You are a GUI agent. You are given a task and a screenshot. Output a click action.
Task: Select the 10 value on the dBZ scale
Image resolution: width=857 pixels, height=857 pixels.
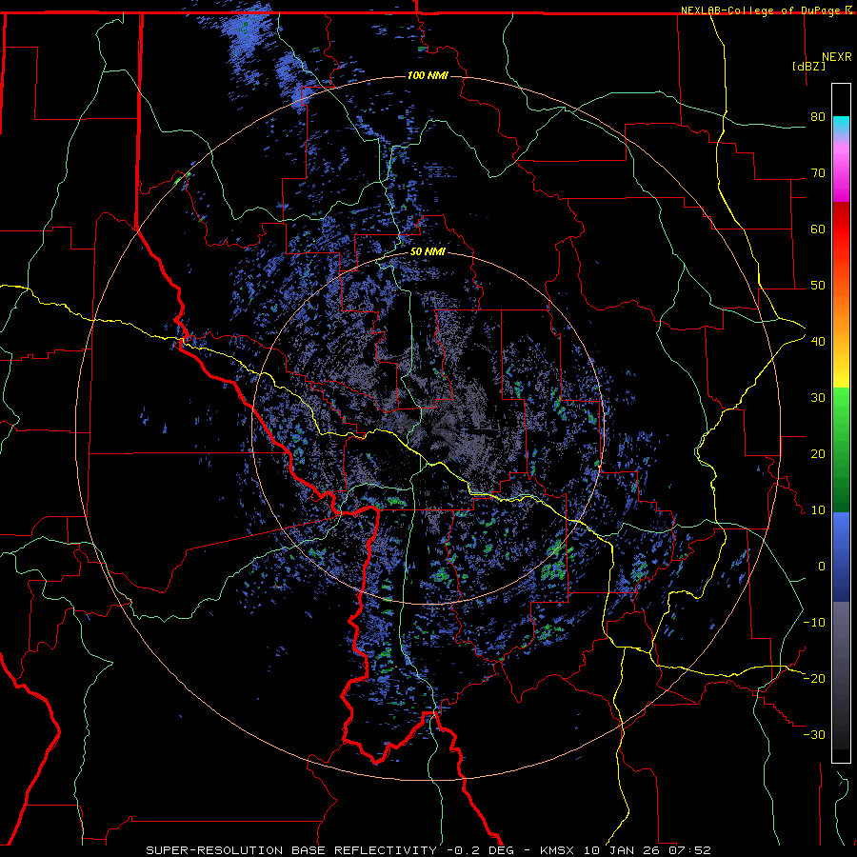(818, 510)
